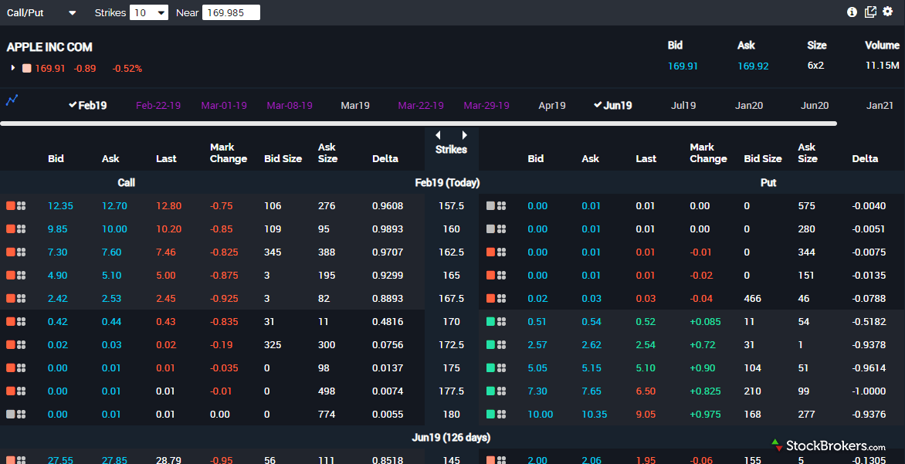The image size is (905, 464).
Task: Click the grid icon for 170 put
Action: 502,321
